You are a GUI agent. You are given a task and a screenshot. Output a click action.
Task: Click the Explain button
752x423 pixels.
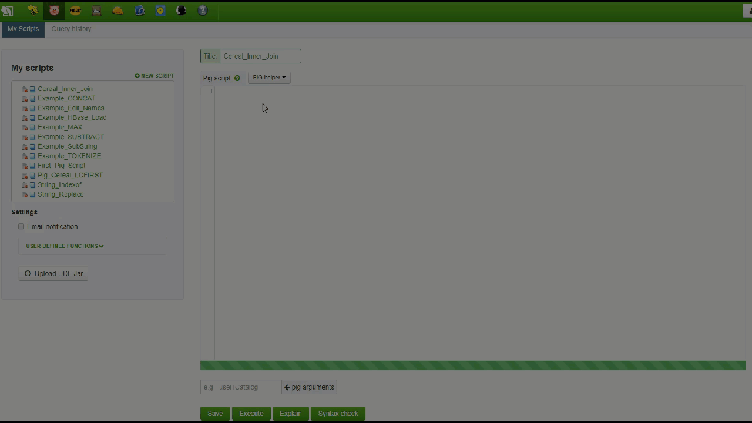tap(290, 414)
